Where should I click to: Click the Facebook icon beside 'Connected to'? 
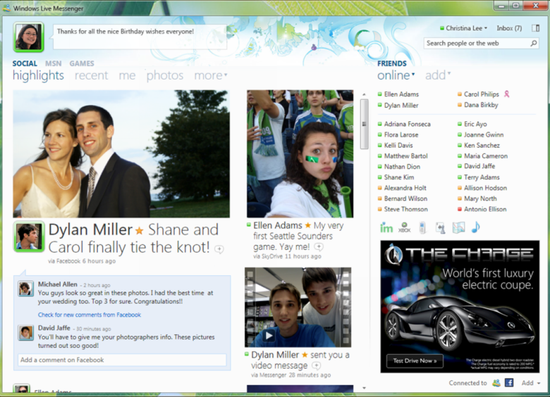coord(508,383)
